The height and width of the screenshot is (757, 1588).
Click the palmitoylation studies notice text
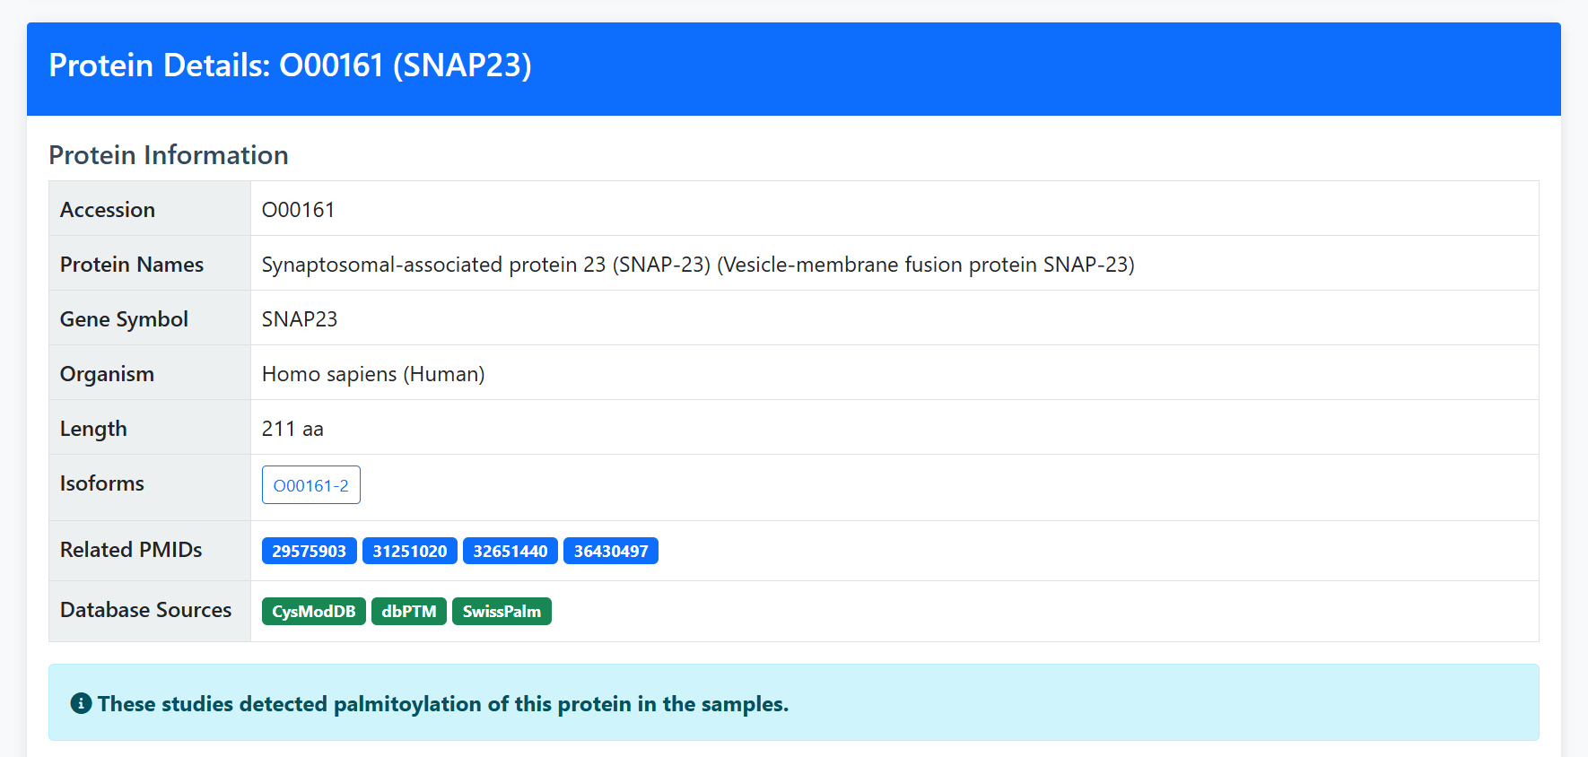443,704
